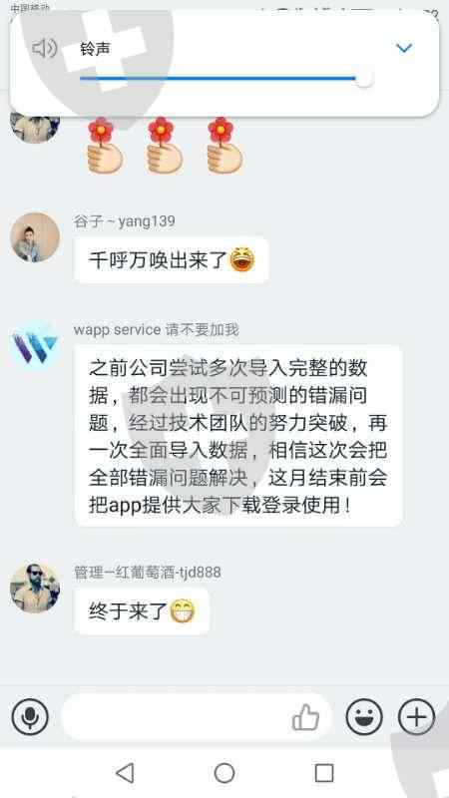Tap the speaker ringtone volume icon

pos(44,48)
